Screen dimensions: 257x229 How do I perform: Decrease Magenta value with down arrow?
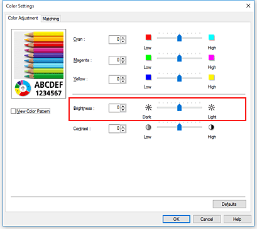(x=123, y=62)
